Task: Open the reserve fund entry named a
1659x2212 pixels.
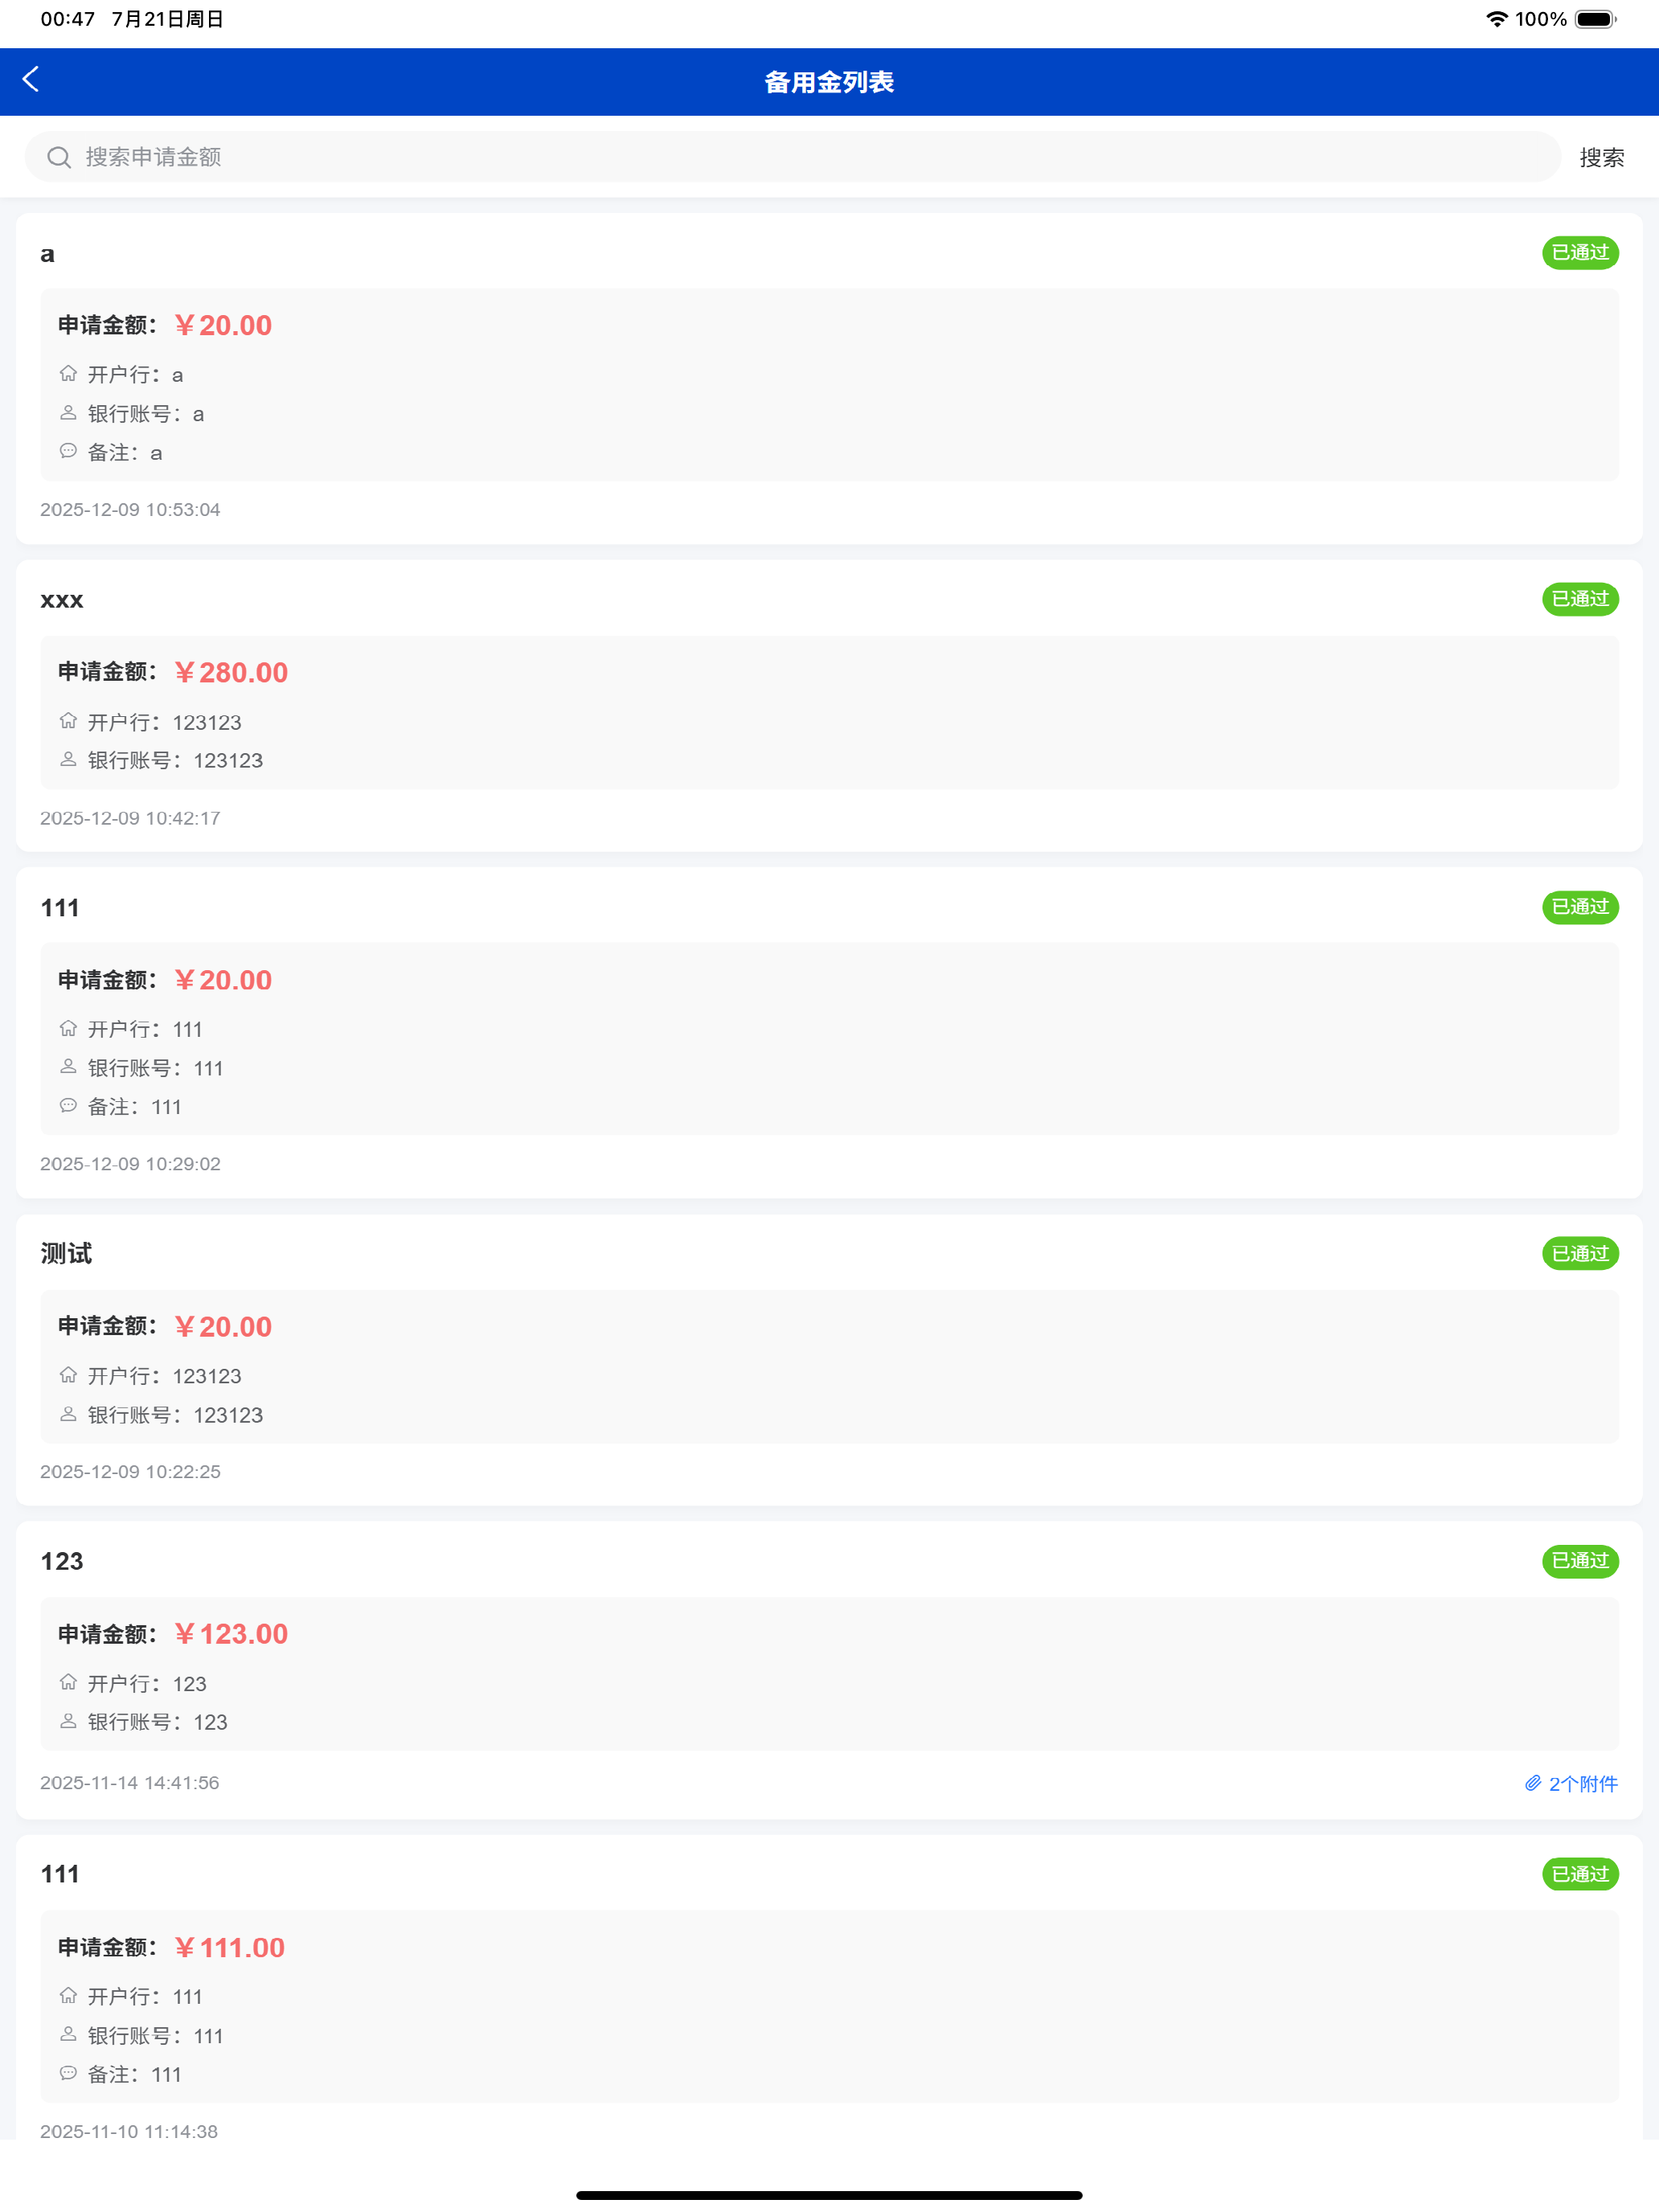Action: (x=829, y=378)
